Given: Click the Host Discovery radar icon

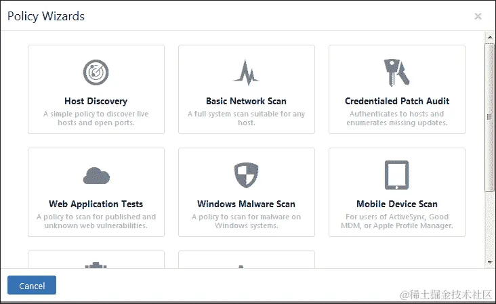Looking at the screenshot, I should tap(96, 72).
